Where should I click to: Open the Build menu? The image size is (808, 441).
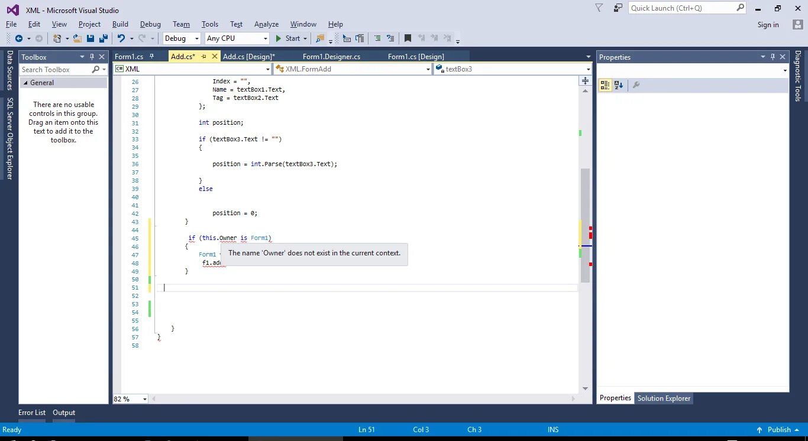pos(120,24)
